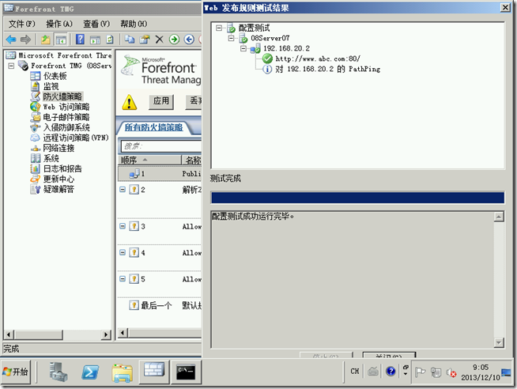
Task: Open Server Manager from the taskbar
Action: [58, 372]
